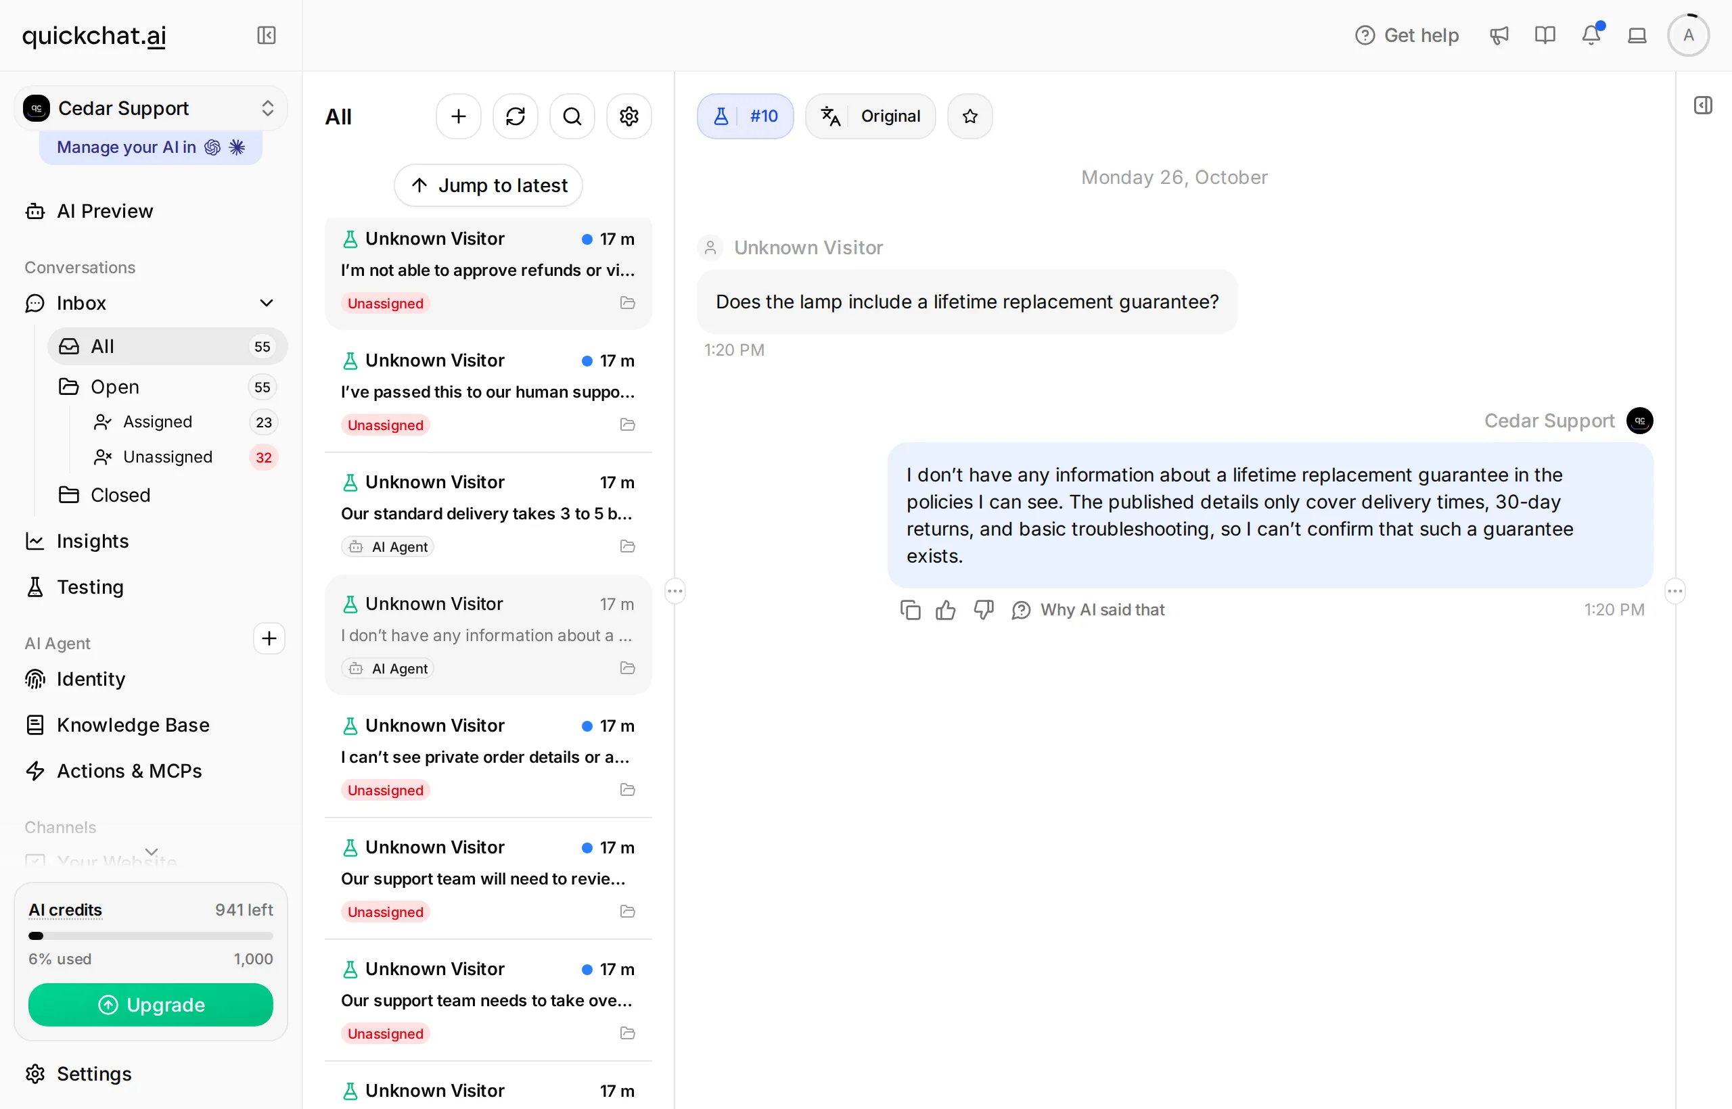
Task: Click the visitor's lifetime replacement guarantee message
Action: (x=967, y=302)
